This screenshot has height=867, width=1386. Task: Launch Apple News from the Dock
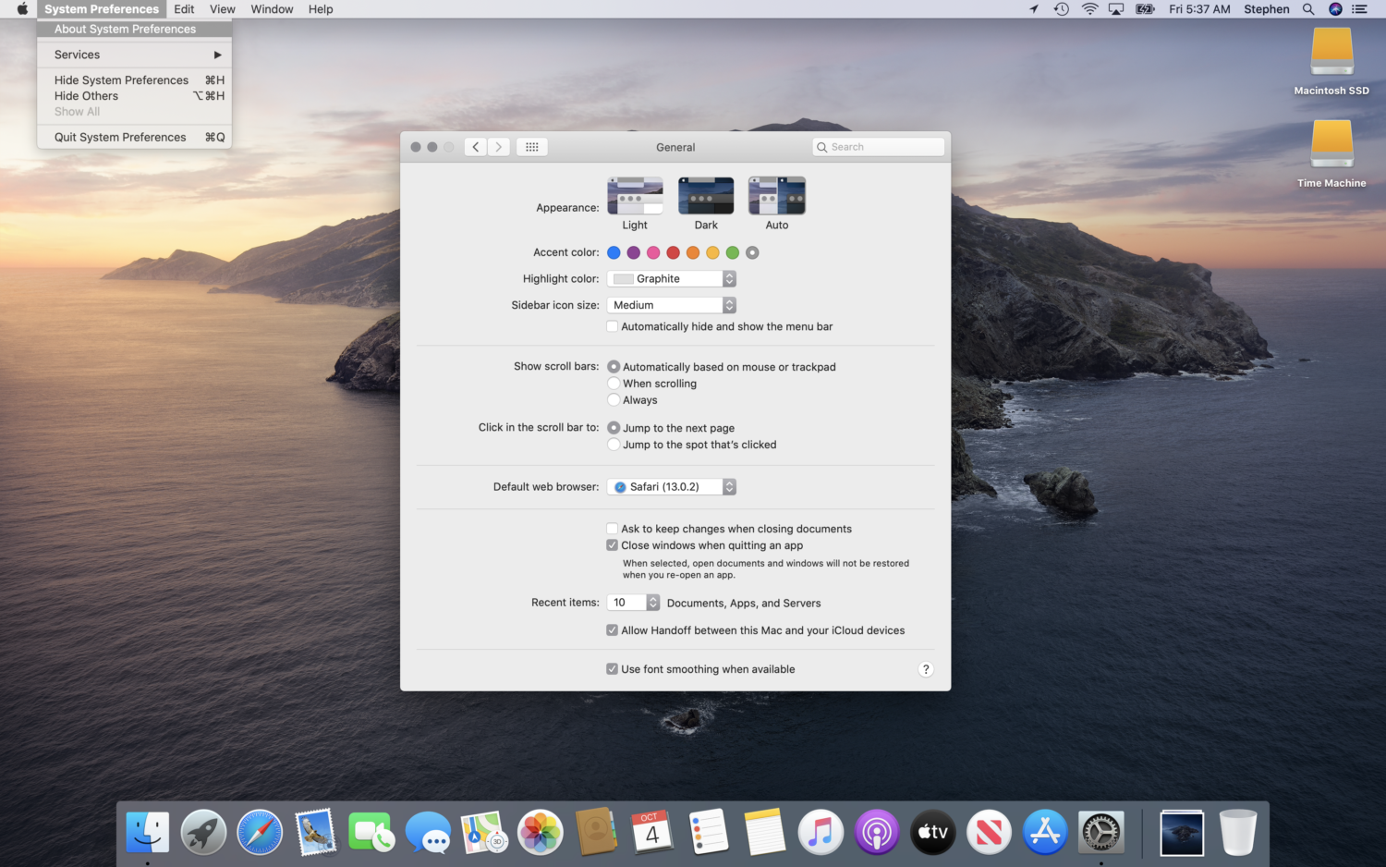(x=989, y=832)
